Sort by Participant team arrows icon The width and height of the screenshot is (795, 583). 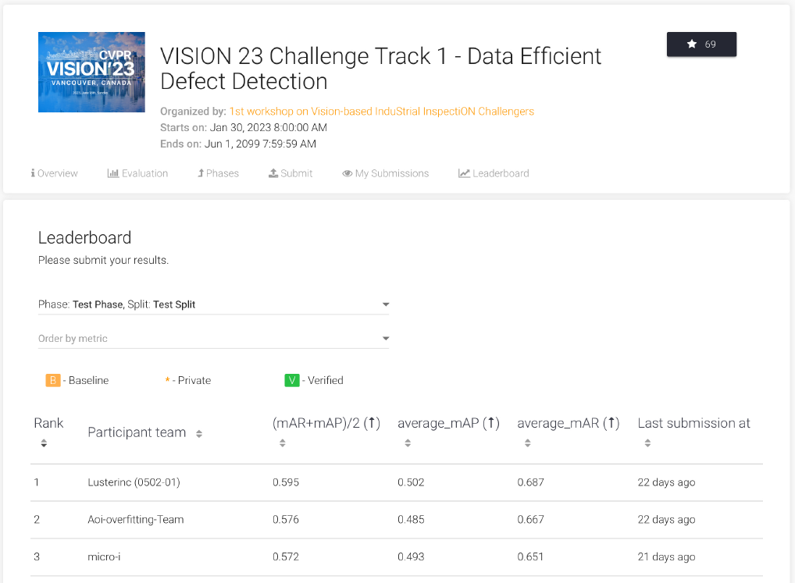(x=199, y=434)
